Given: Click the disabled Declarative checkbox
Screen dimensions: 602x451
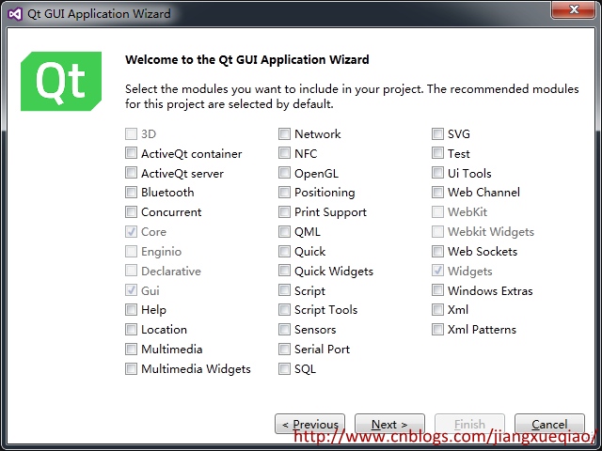Looking at the screenshot, I should [x=131, y=271].
